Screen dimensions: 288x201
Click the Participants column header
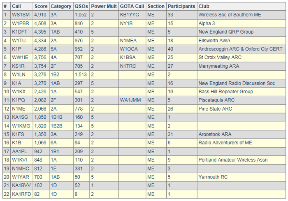click(181, 6)
